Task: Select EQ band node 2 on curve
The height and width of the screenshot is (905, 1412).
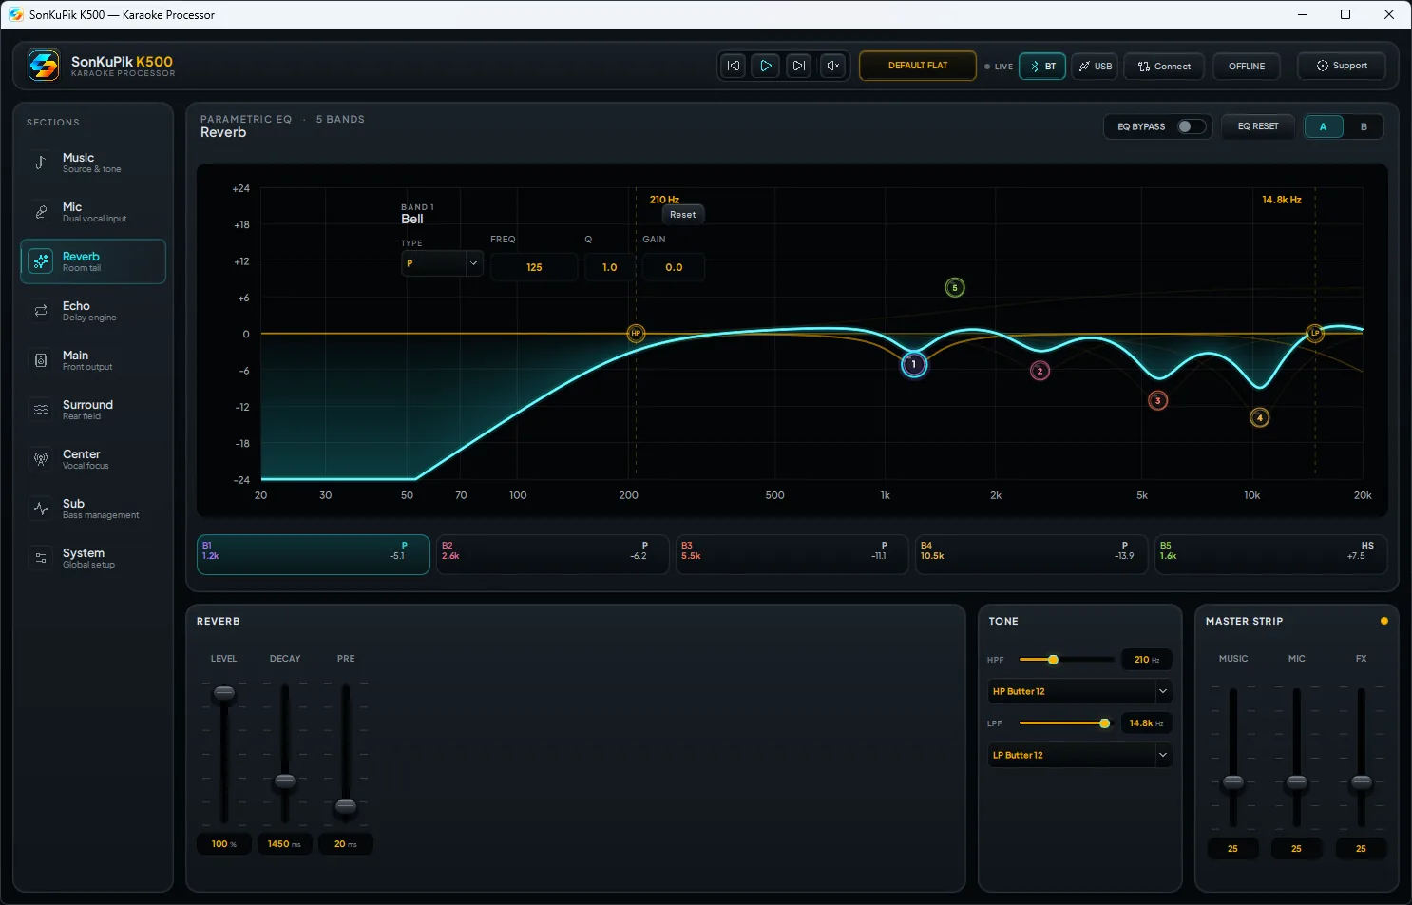Action: coord(1040,371)
